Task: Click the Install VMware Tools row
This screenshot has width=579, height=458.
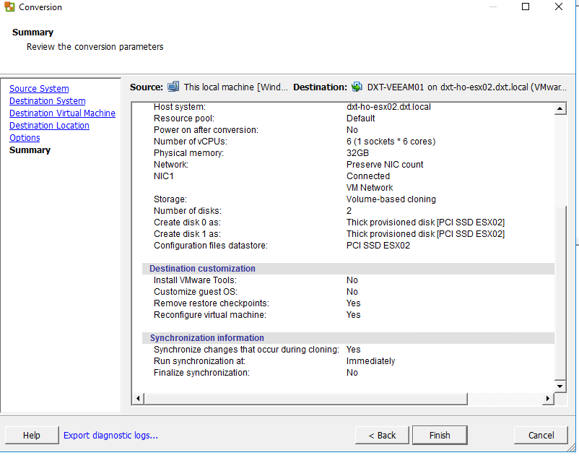Action: pyautogui.click(x=347, y=280)
